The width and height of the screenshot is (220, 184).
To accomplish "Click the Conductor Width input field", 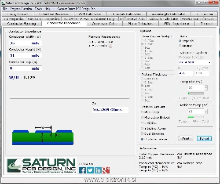I will 26,43.
